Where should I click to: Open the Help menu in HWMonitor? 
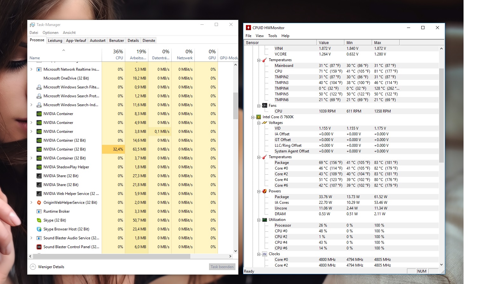coord(285,36)
